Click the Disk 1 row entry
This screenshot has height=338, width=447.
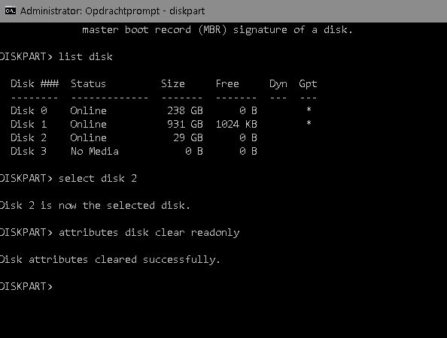coord(161,124)
